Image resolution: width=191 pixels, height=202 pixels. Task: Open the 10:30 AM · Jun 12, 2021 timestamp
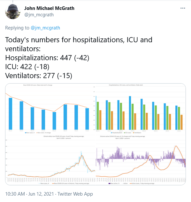click(29, 194)
